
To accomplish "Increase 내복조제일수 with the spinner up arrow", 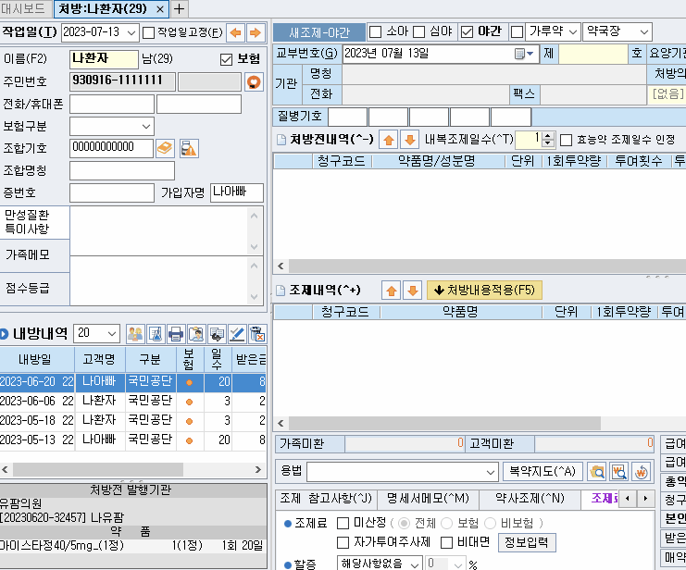I will point(547,135).
